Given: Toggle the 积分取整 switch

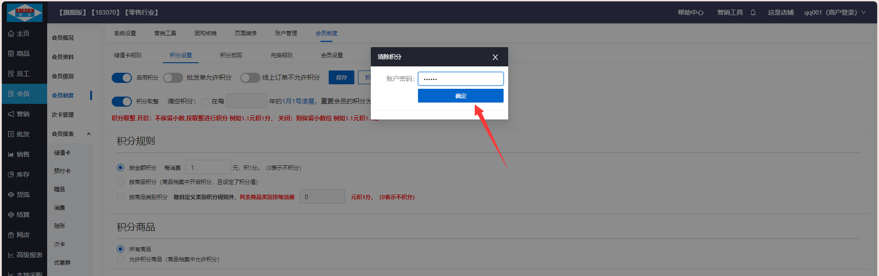Looking at the screenshot, I should tap(122, 102).
